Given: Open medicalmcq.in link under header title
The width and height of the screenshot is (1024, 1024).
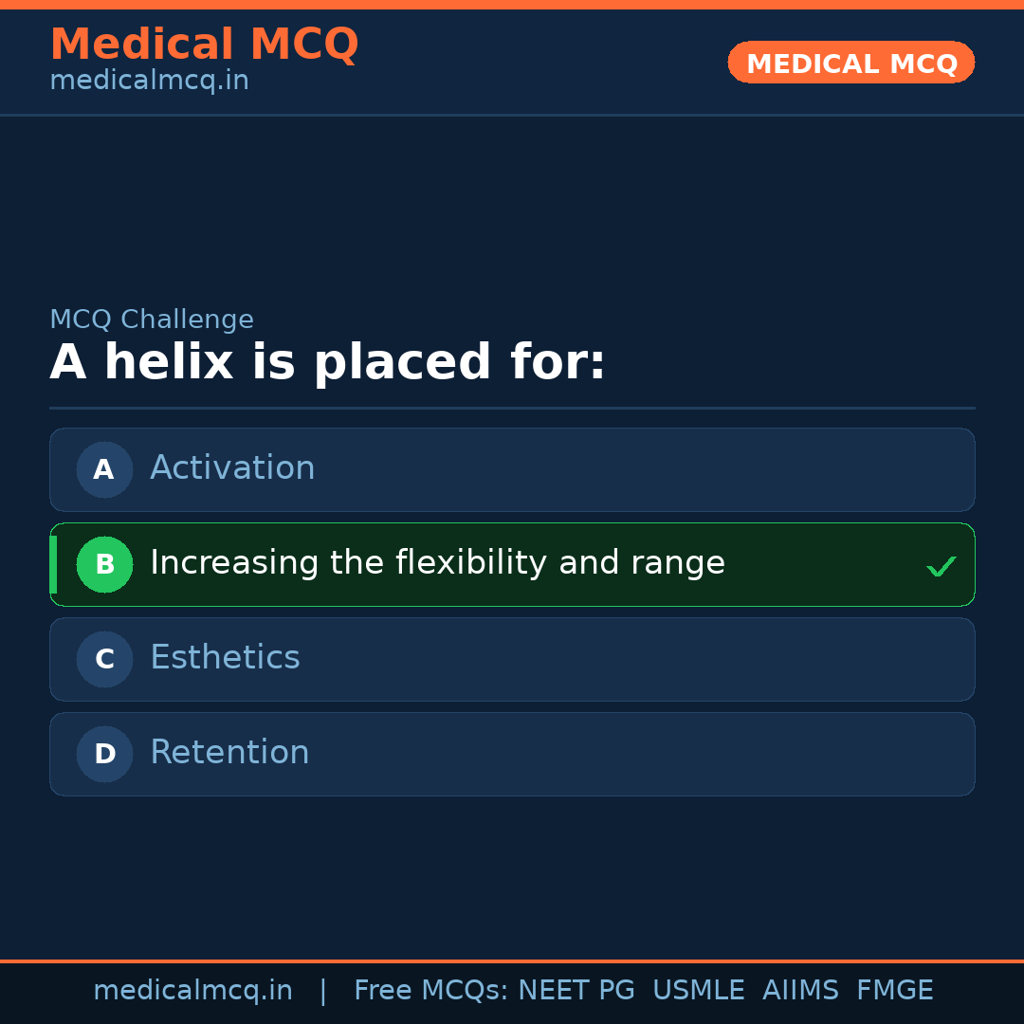Looking at the screenshot, I should click(149, 81).
